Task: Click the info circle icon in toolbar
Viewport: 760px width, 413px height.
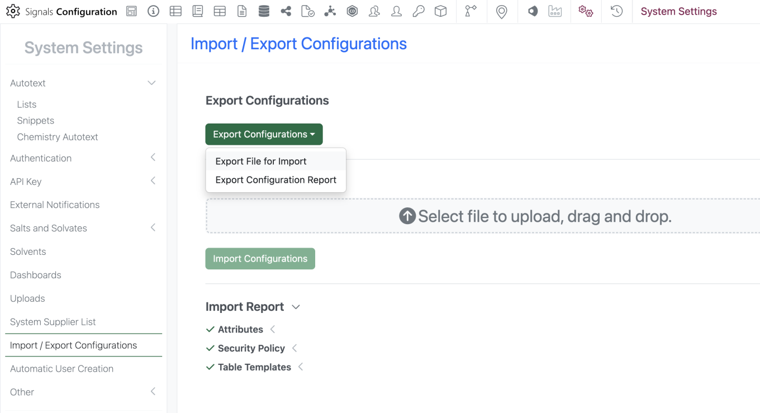Action: (x=153, y=11)
